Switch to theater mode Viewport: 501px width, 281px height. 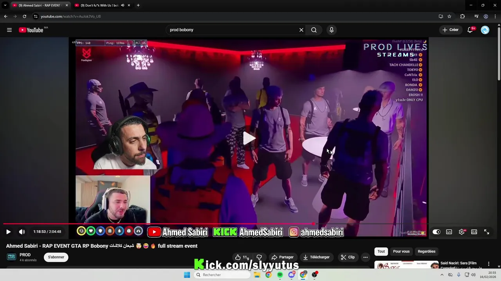(474, 232)
